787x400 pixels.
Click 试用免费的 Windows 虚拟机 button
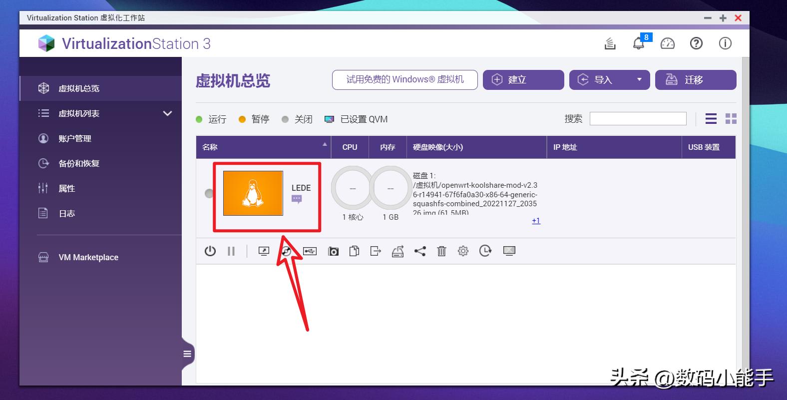405,79
